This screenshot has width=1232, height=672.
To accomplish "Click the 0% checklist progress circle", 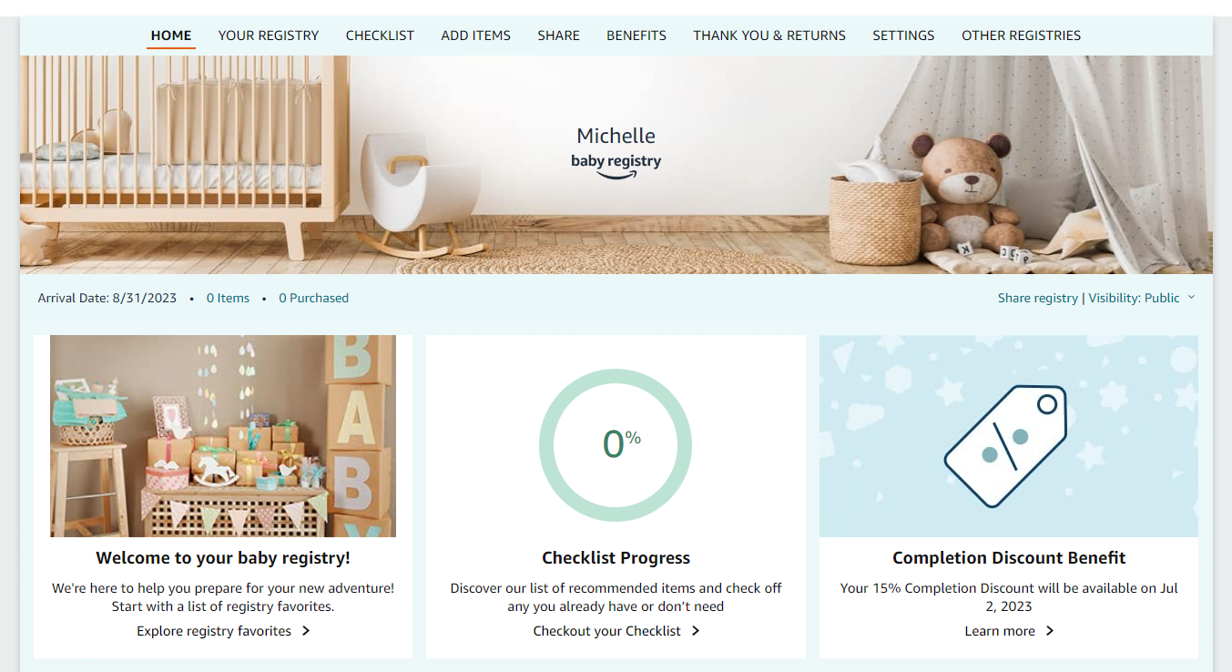I will point(616,445).
